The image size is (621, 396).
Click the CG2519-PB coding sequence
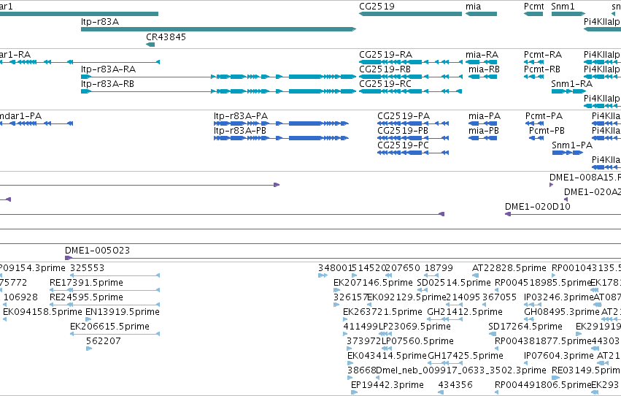tap(413, 138)
